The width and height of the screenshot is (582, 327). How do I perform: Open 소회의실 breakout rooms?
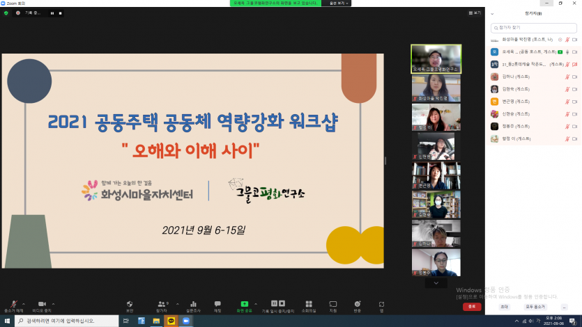[x=309, y=306]
